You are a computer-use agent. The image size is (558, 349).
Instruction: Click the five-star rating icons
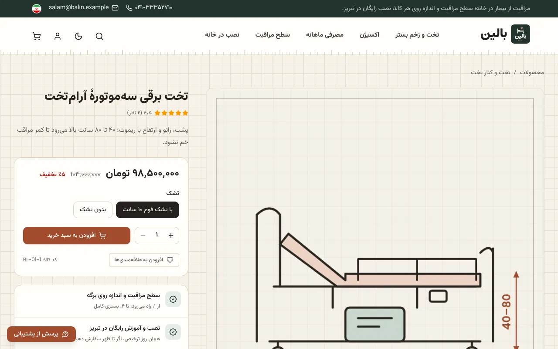pos(171,113)
